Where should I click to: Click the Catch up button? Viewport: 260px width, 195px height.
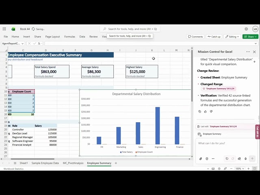[x=214, y=37]
